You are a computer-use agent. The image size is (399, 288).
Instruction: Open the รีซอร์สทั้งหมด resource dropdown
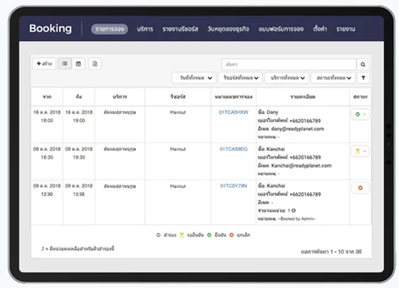tap(240, 78)
